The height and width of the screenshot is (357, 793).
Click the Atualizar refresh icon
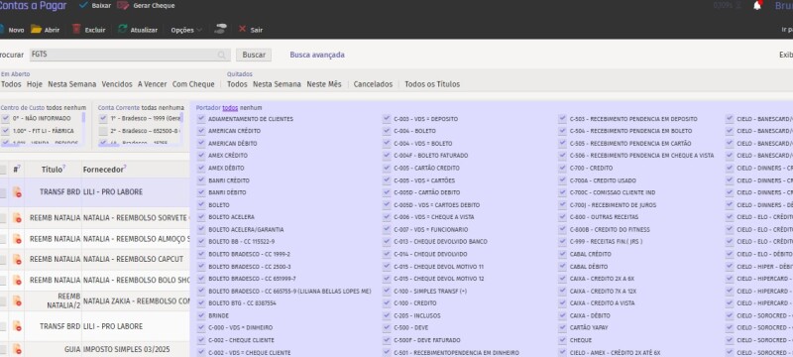(x=122, y=30)
